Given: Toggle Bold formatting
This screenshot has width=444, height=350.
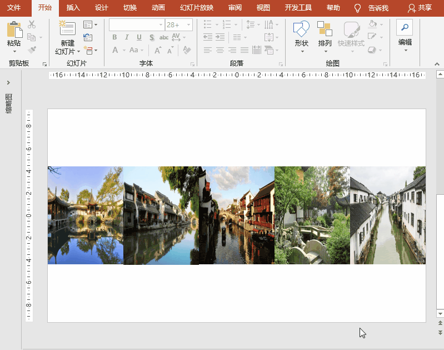Looking at the screenshot, I should coord(114,37).
